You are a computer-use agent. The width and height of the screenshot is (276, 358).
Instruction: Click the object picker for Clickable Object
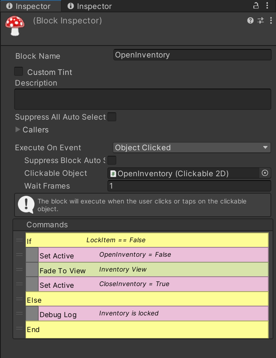click(265, 173)
